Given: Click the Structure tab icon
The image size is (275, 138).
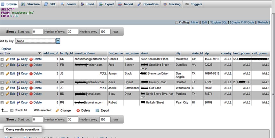Looking at the screenshot, I should pyautogui.click(x=23, y=4).
